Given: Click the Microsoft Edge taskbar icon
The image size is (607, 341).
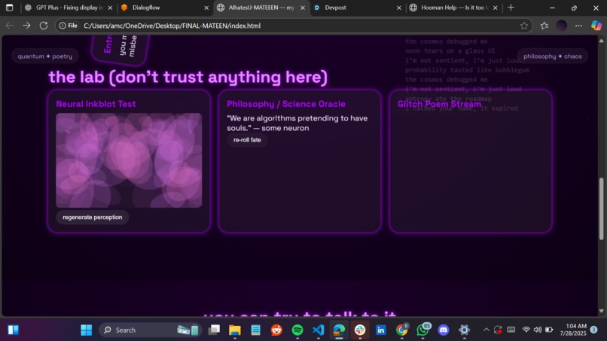Looking at the screenshot, I should 339,330.
